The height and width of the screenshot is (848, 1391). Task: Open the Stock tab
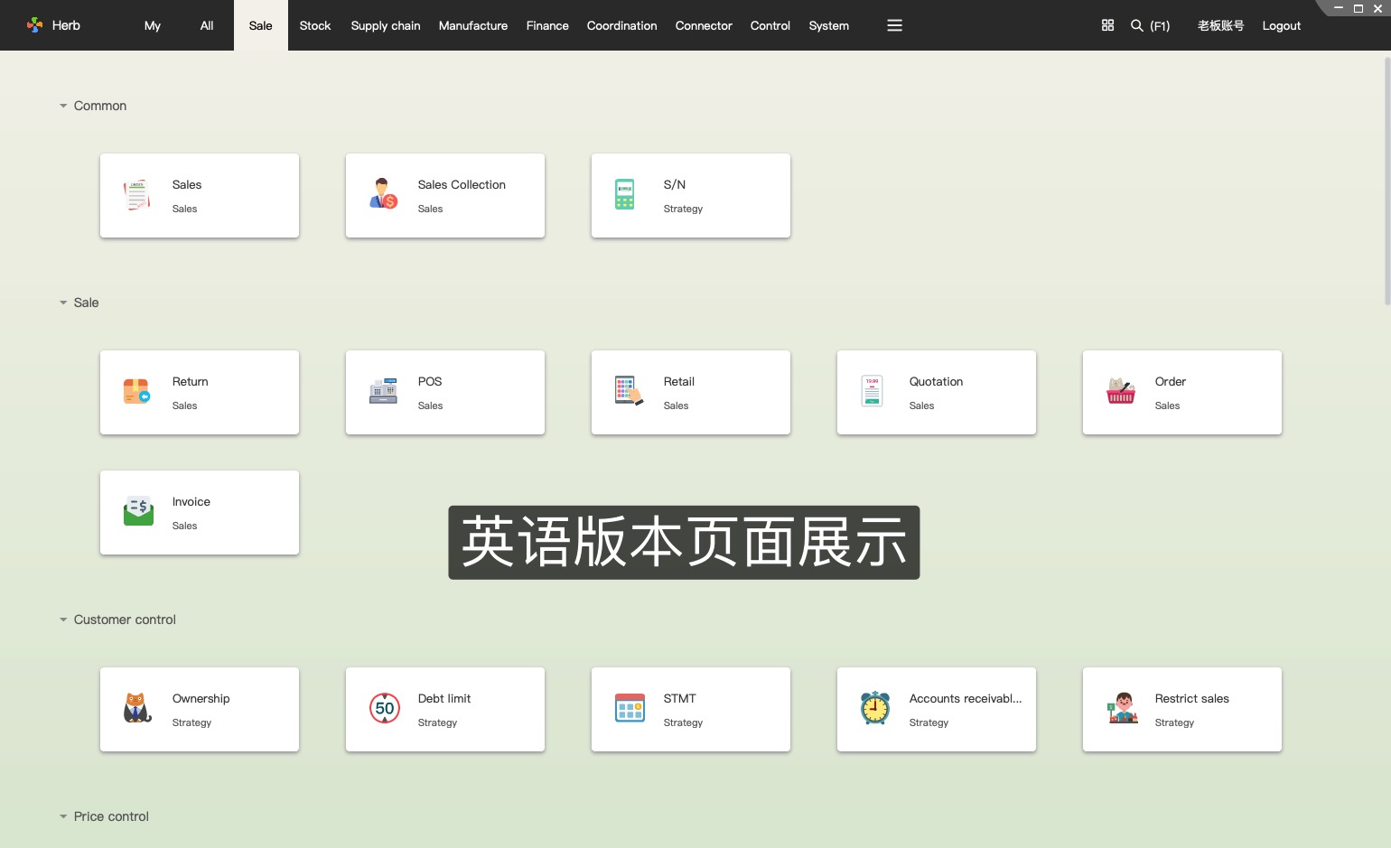(x=315, y=25)
